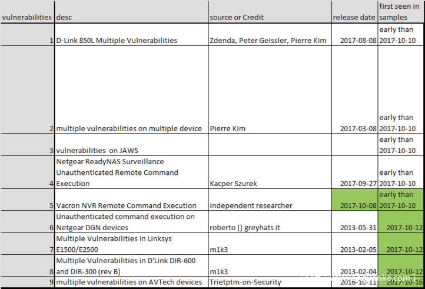Click the 'Kacper Szurek' cell
The width and height of the screenshot is (425, 289).
point(270,172)
